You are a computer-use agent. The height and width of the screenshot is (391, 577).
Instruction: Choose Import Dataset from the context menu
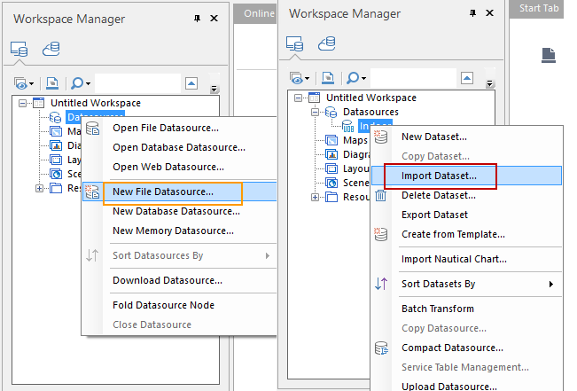439,176
